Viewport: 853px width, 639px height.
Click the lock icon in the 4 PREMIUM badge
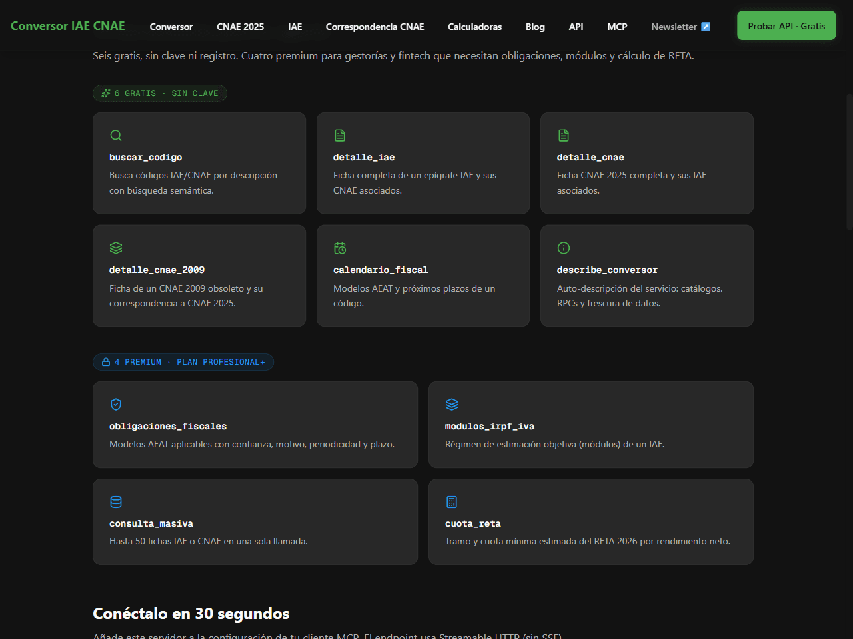click(x=106, y=362)
